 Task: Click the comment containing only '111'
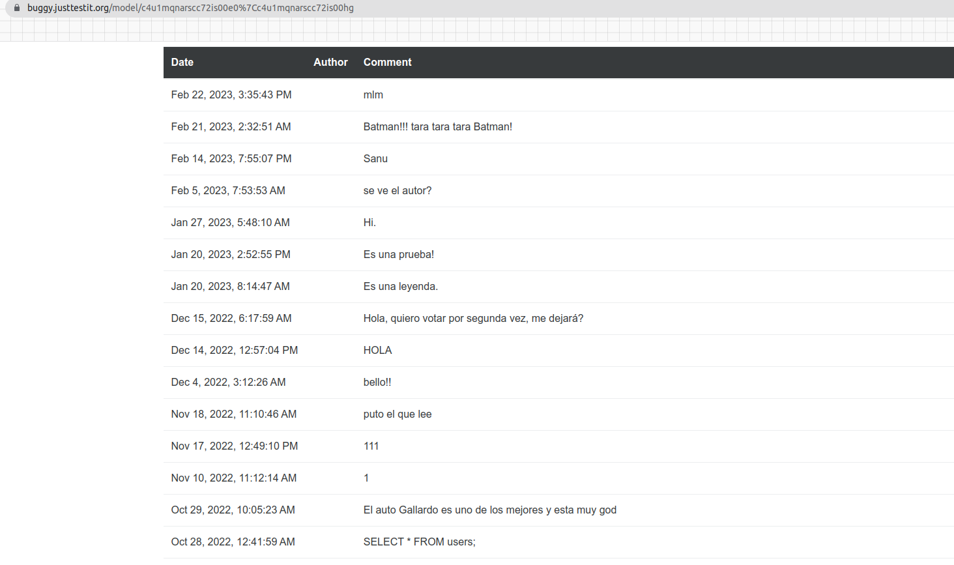click(x=371, y=446)
